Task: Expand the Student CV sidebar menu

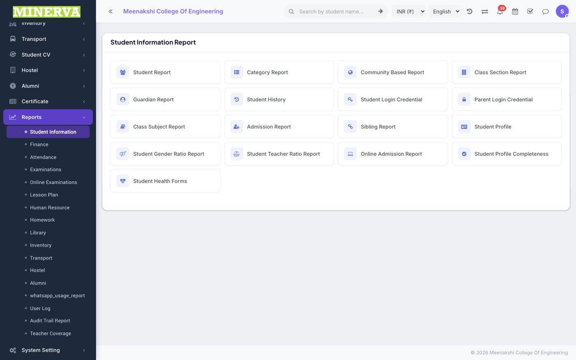Action: pyautogui.click(x=48, y=55)
